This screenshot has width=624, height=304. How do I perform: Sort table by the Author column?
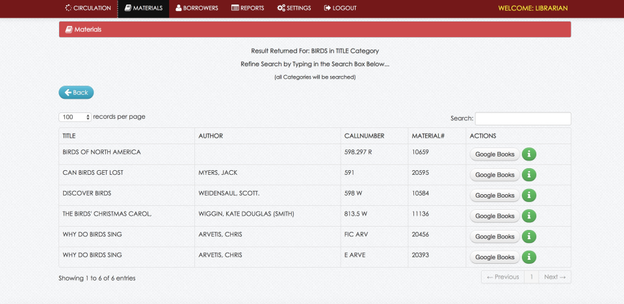(x=267, y=136)
